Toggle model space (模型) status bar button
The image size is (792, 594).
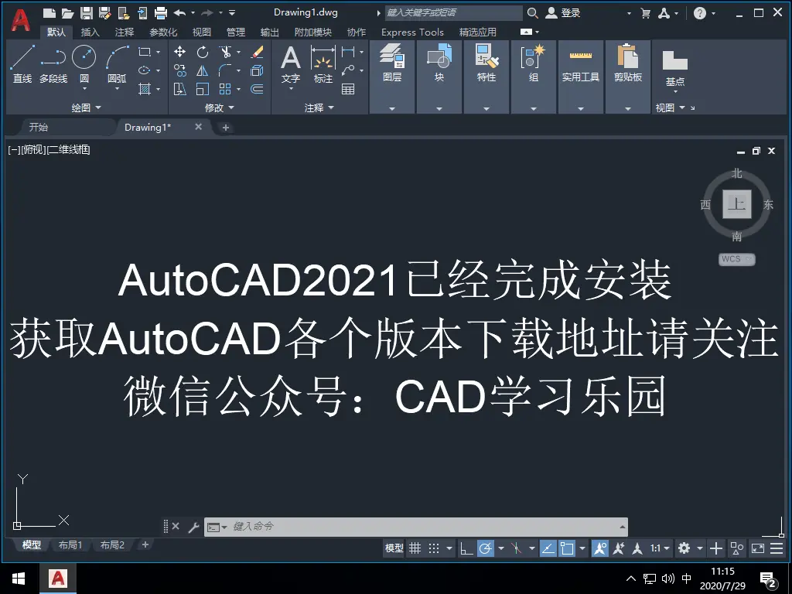pyautogui.click(x=394, y=548)
